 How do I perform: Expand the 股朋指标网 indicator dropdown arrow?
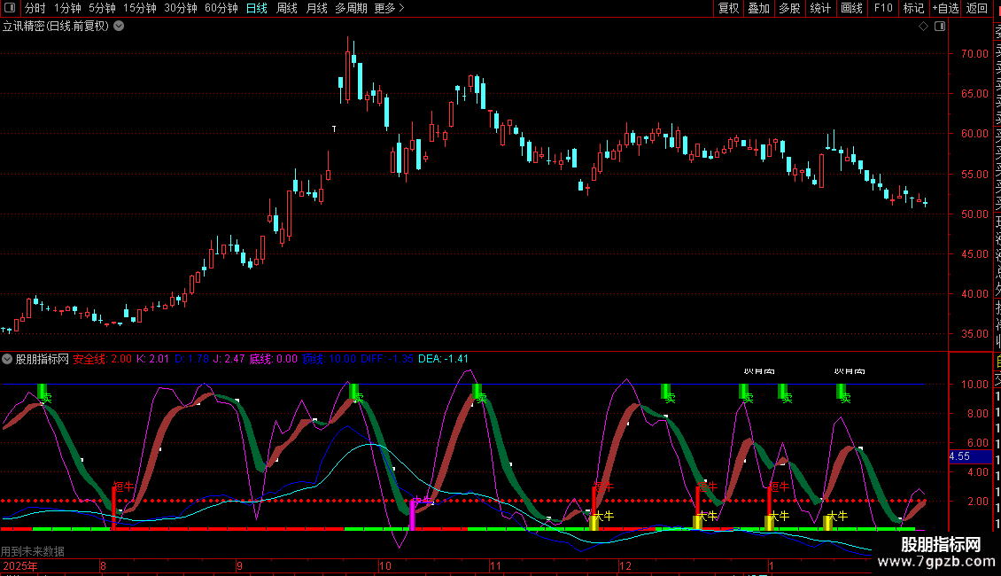click(7, 359)
